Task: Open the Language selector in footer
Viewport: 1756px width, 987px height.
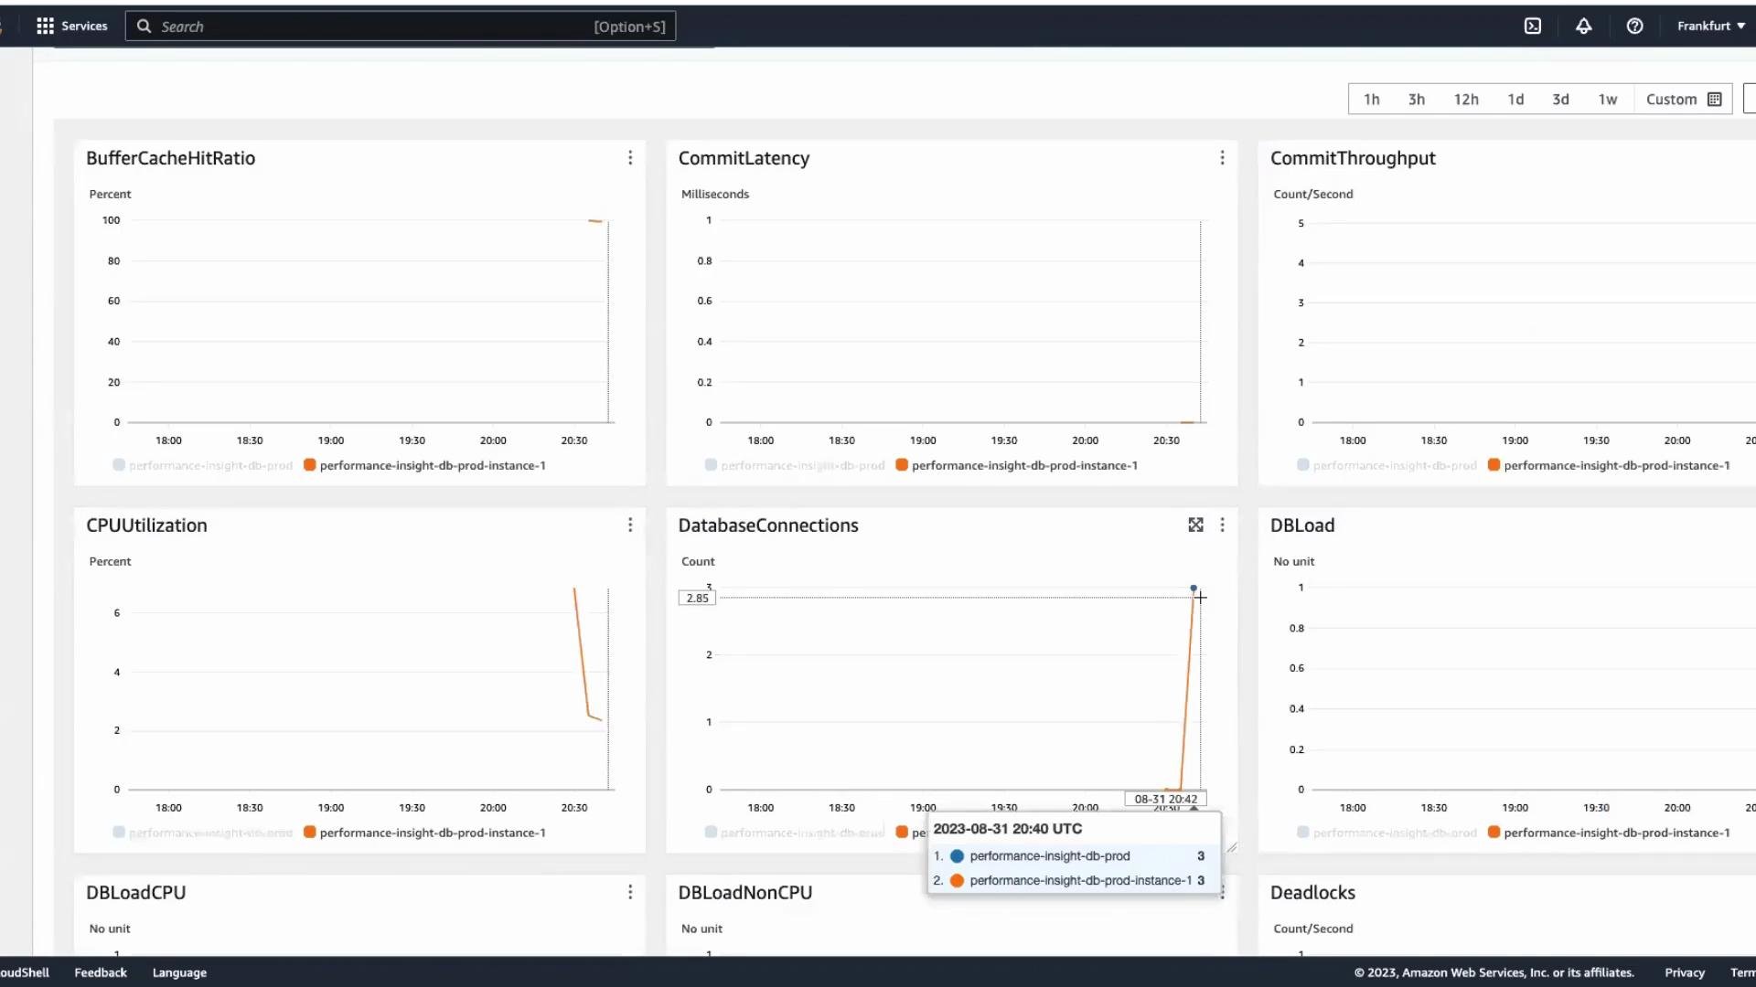Action: (179, 972)
